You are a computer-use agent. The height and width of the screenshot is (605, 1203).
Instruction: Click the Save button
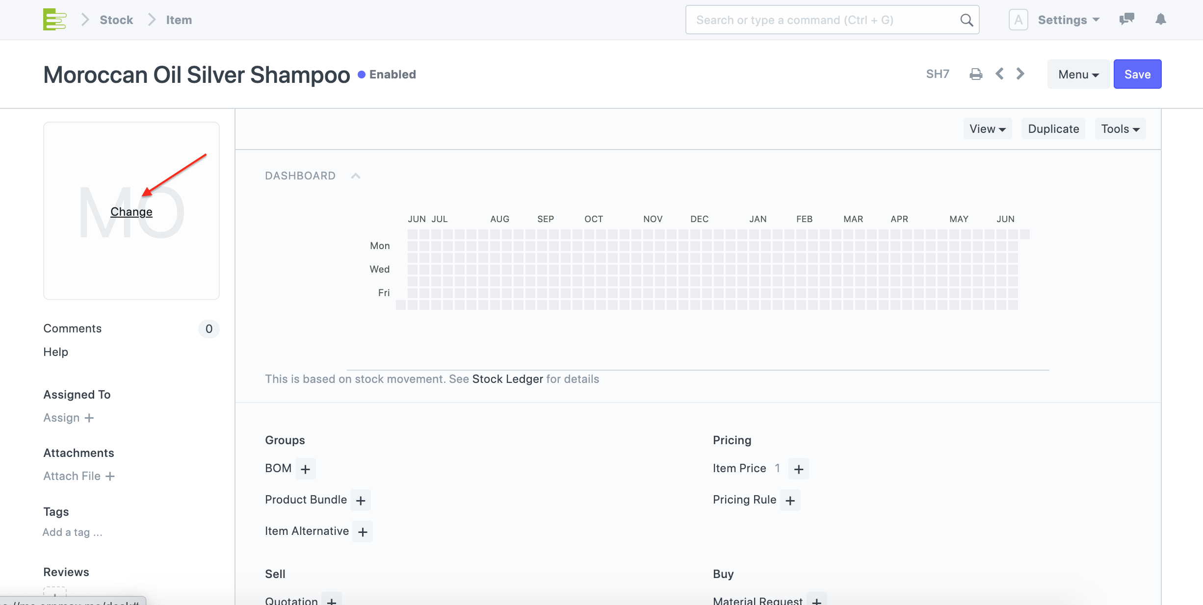[1137, 75]
